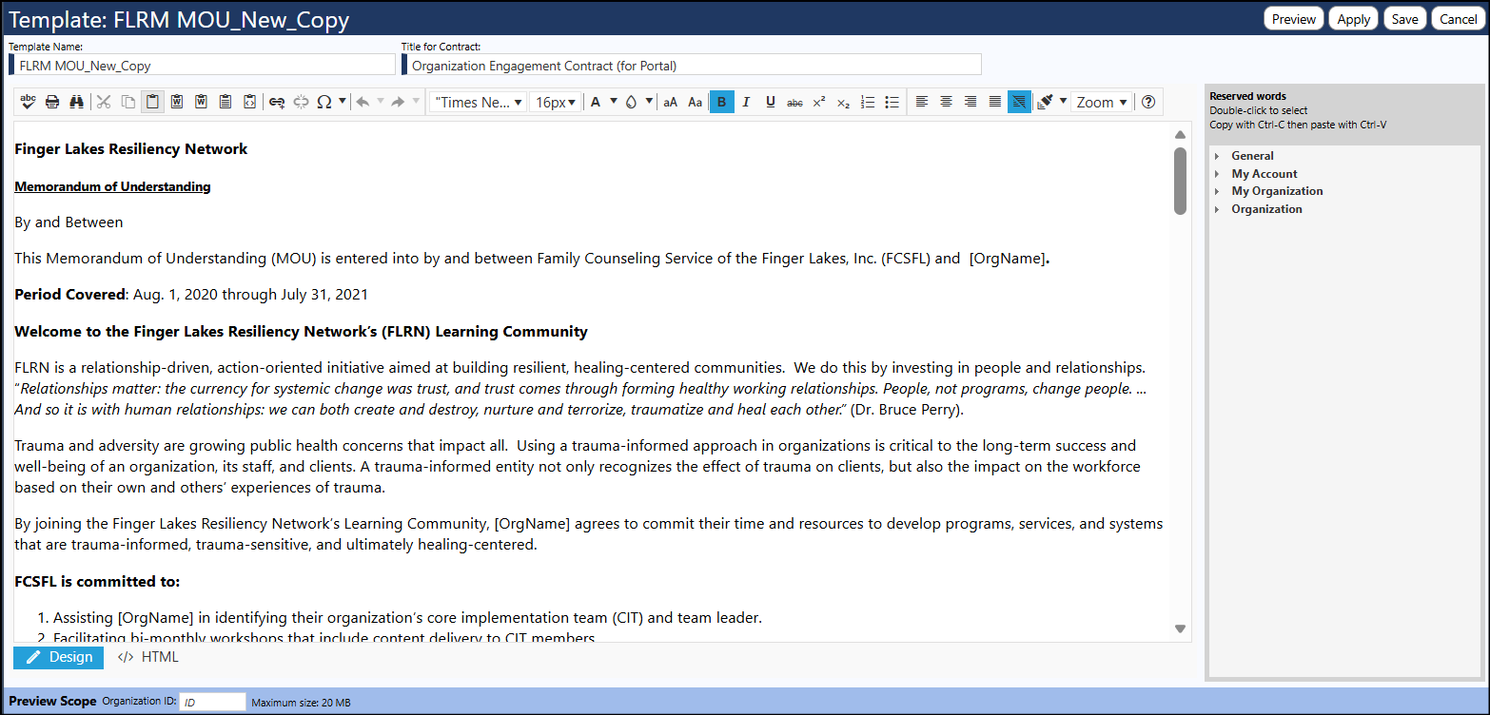Screen dimensions: 1490x715
Task: Open the editor Help icon
Action: coord(1148,102)
